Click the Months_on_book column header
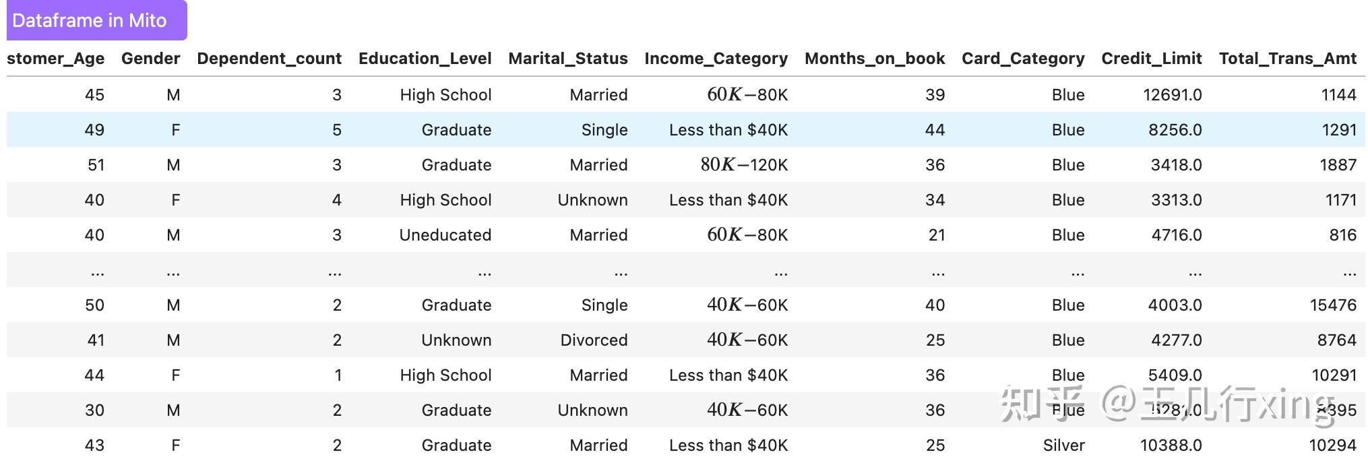Screen dimensions: 1368x465 [x=874, y=59]
